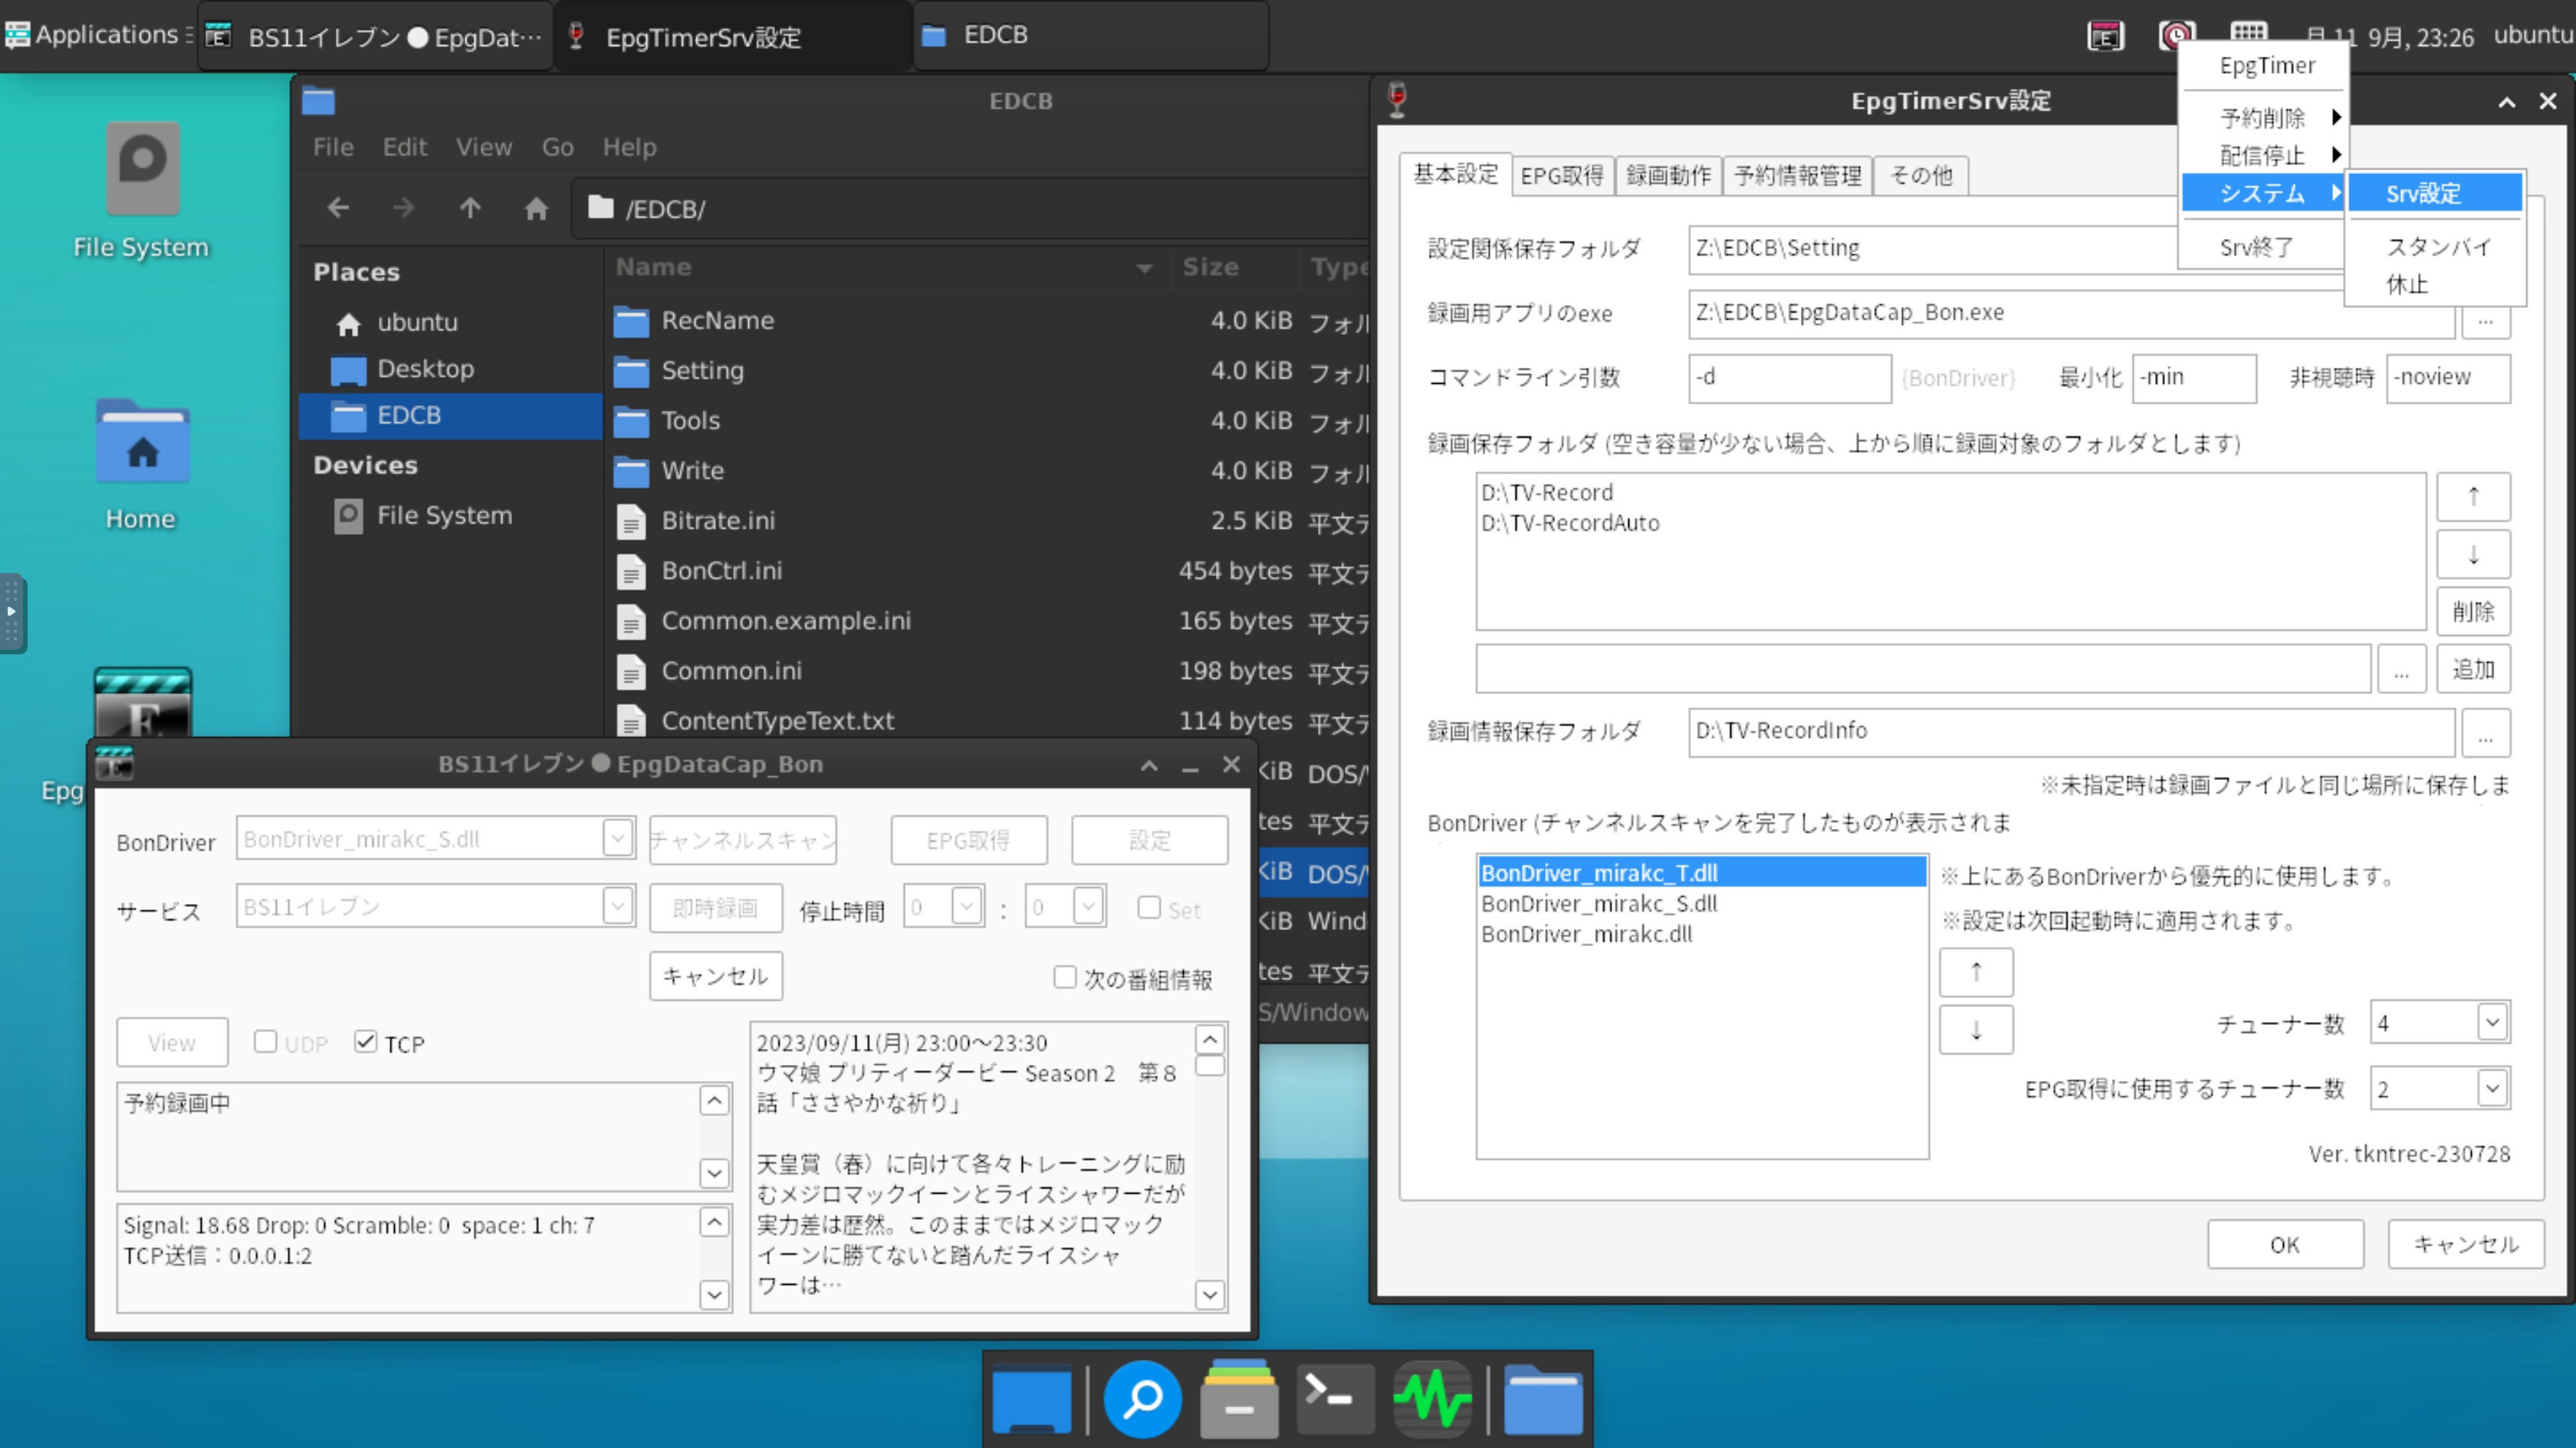Select Srv設定 from the システム submenu
The image size is (2576, 1448).
tap(2434, 193)
